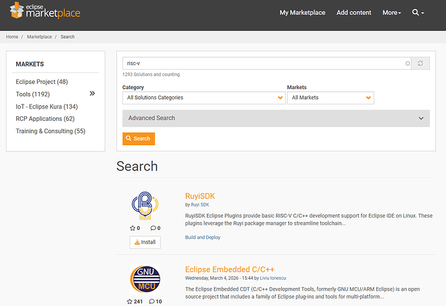The height and width of the screenshot is (306, 446).
Task: Select IoT - Eclipse Kura (134) market
Action: (47, 107)
